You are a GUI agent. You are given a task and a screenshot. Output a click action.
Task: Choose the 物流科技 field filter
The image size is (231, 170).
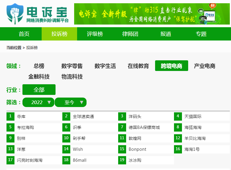pyautogui.click(x=72, y=77)
